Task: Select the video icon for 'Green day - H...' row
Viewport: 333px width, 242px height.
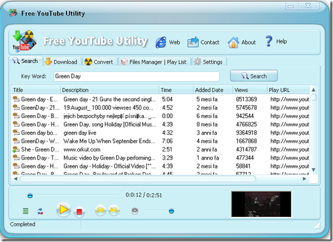Action: coord(16,166)
